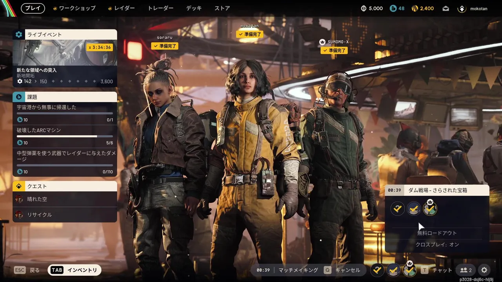
Task: Click the blue 48 token icon
Action: coord(393,8)
